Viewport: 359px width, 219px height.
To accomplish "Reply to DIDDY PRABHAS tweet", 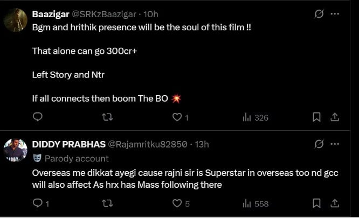I will pos(37,203).
